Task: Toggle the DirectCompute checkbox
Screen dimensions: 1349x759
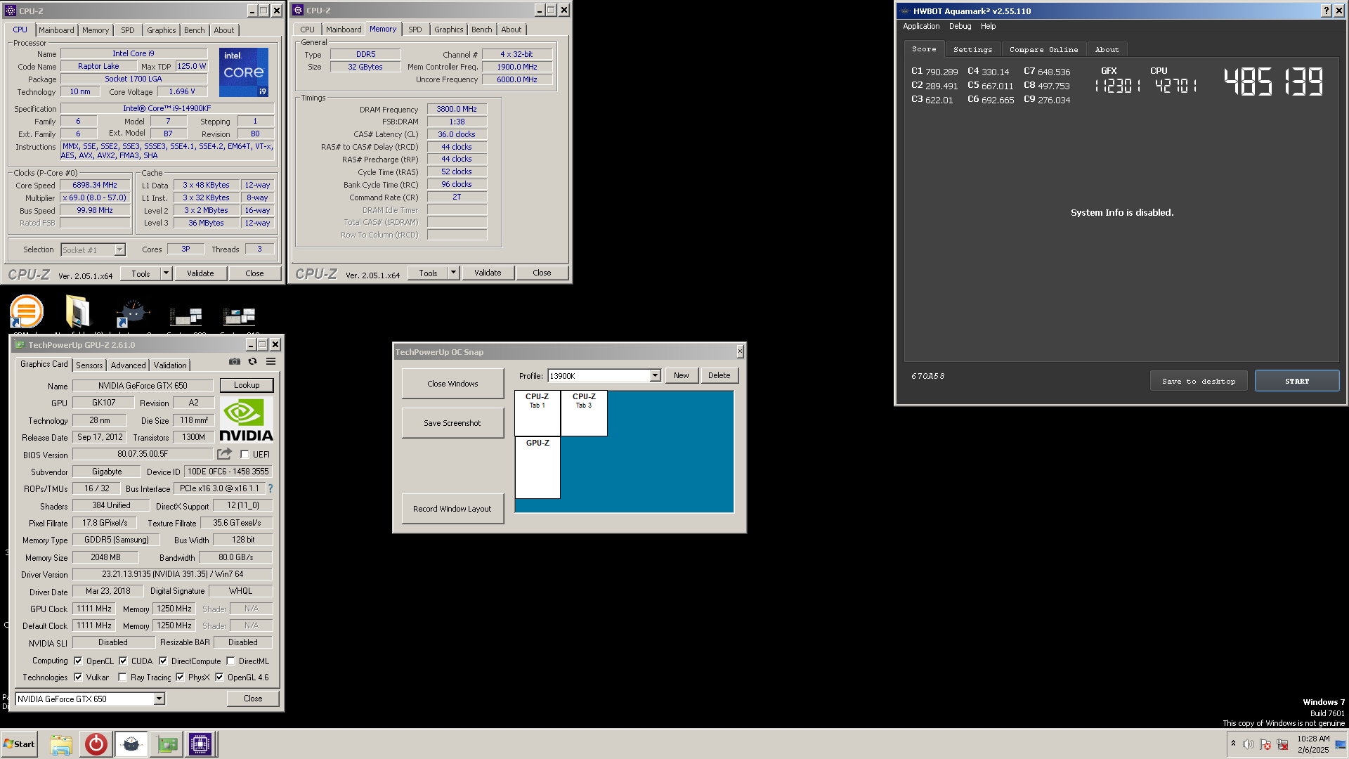Action: tap(163, 661)
